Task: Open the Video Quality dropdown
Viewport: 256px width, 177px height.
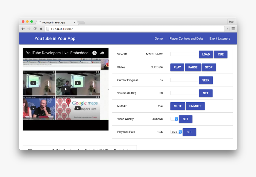Action: pyautogui.click(x=174, y=119)
